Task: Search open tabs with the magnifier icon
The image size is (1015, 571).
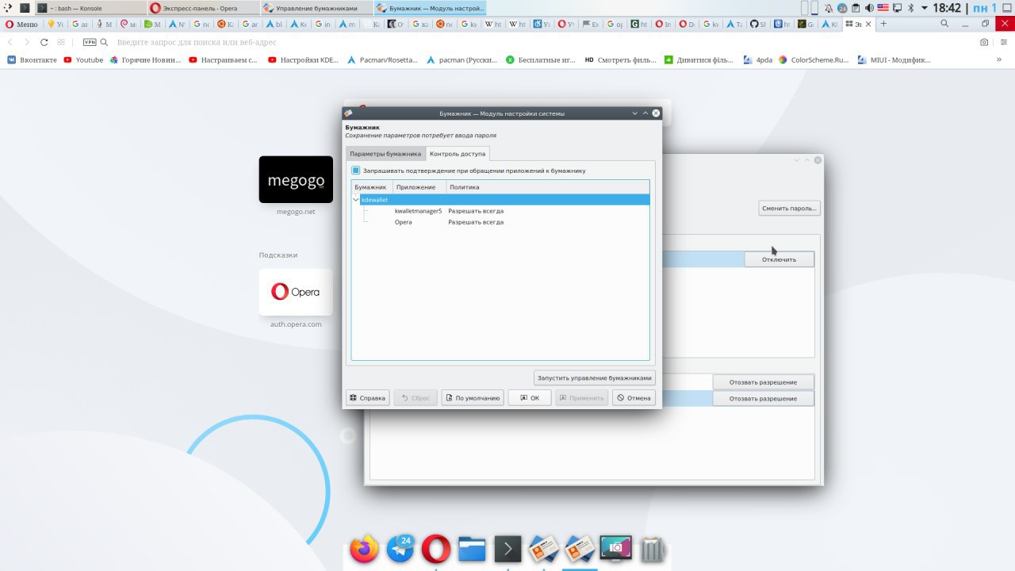Action: coord(944,24)
